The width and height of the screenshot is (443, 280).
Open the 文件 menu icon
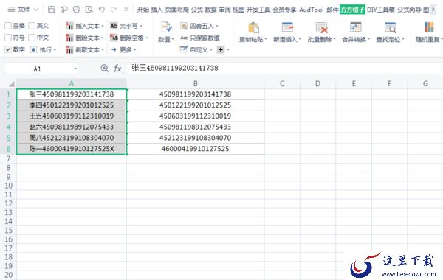pyautogui.click(x=11, y=10)
